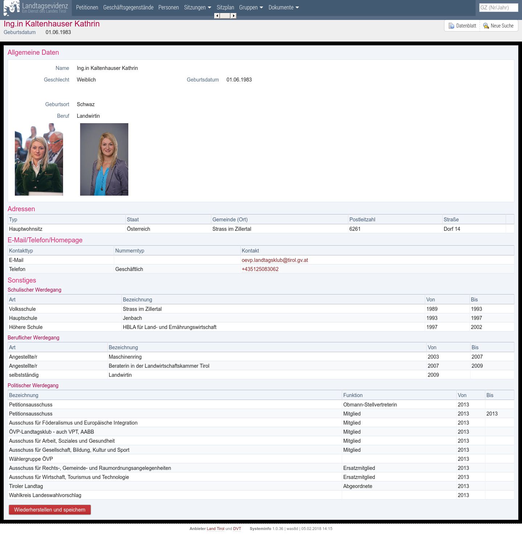
Task: Click the Tiroler Landtag row
Action: coord(261,486)
